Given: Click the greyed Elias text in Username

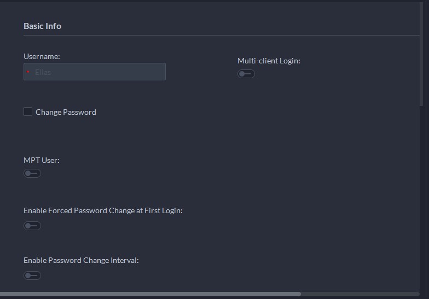Looking at the screenshot, I should tap(43, 72).
